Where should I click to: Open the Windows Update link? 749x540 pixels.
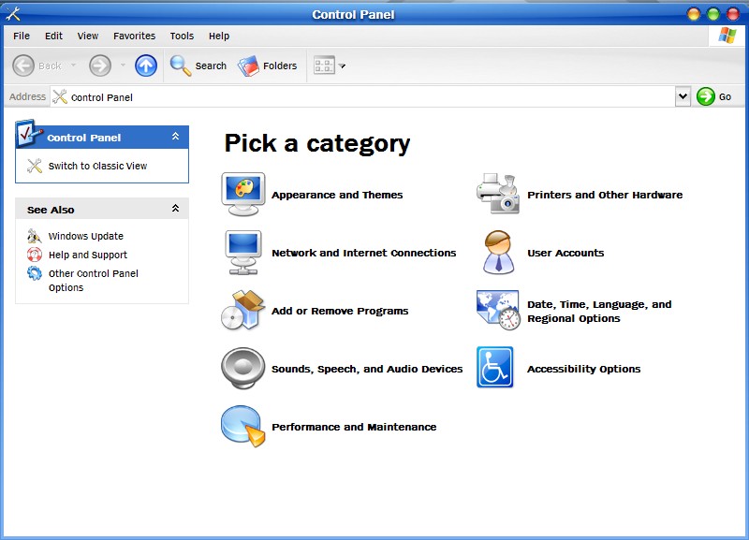click(85, 236)
